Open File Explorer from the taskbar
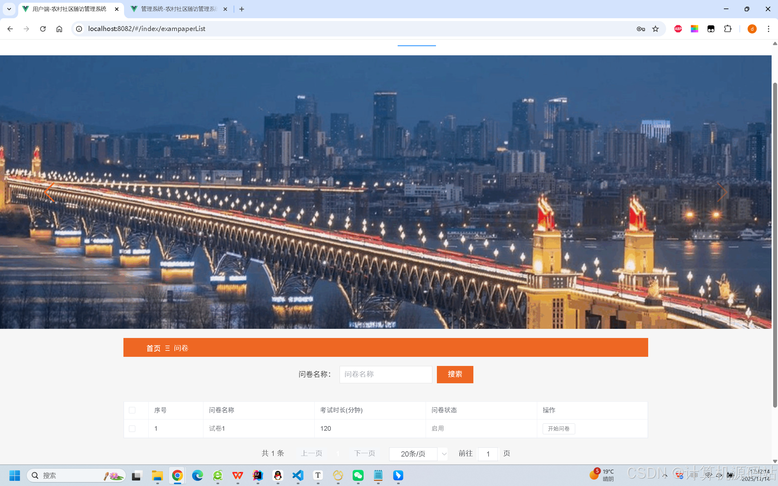This screenshot has width=778, height=486. (157, 475)
